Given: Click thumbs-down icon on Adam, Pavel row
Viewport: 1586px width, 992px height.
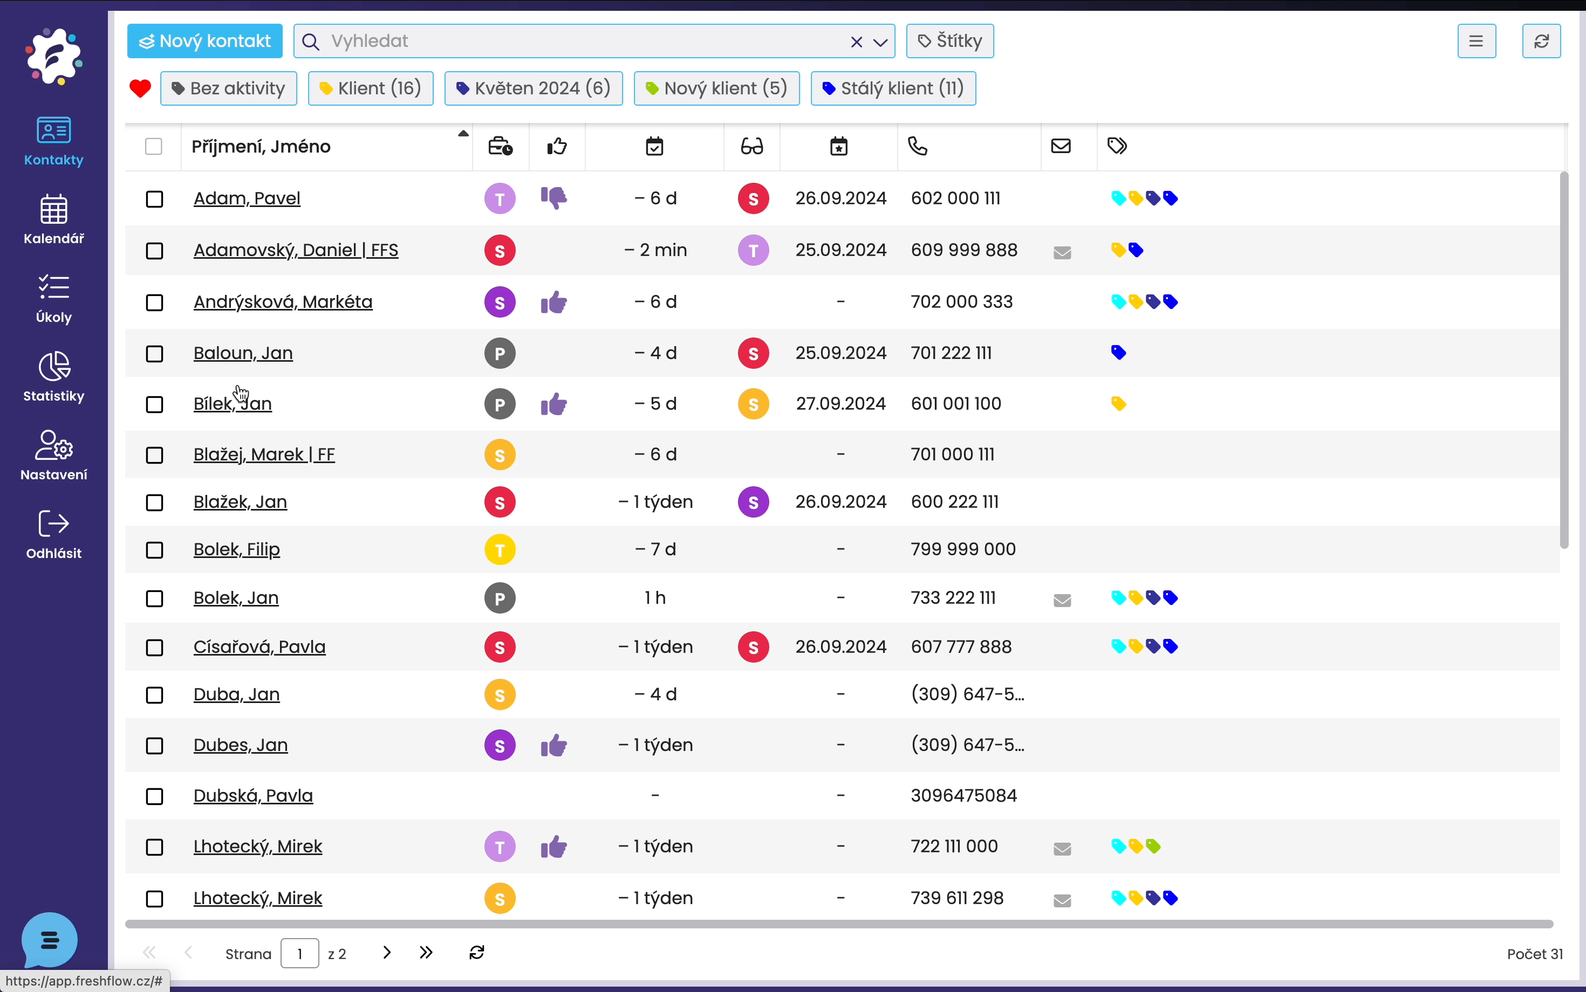Looking at the screenshot, I should 553,197.
